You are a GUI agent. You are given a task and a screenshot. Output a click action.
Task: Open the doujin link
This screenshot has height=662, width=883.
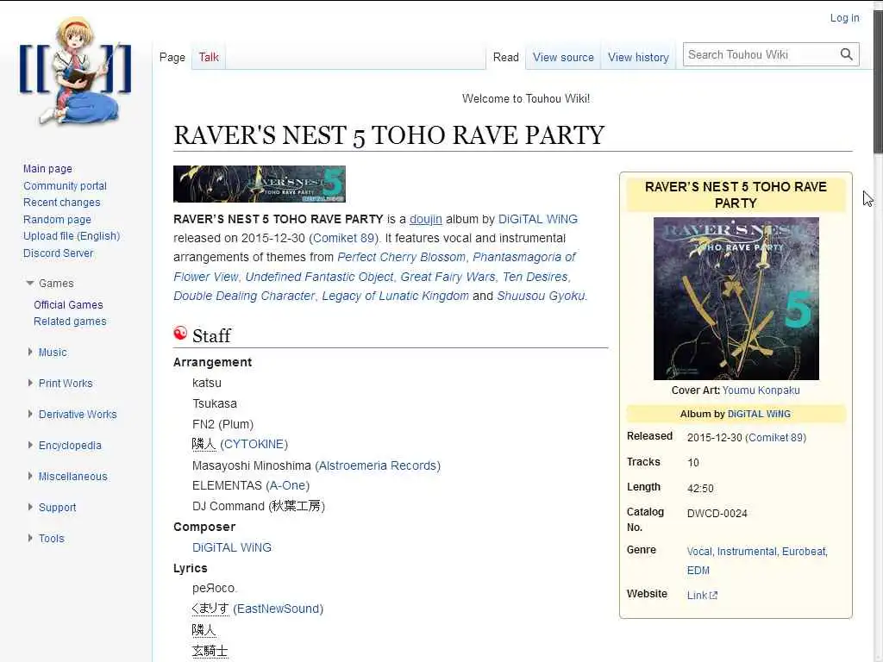426,219
